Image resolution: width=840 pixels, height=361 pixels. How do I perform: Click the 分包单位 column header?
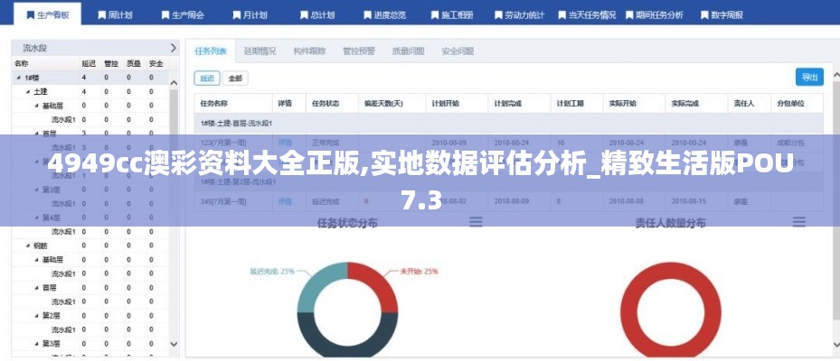[x=797, y=103]
